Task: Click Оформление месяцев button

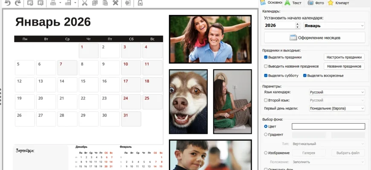Action: click(x=315, y=37)
